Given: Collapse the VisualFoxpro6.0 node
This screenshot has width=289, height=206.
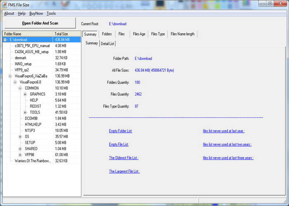Looking at the screenshot, I should [x=15, y=82].
